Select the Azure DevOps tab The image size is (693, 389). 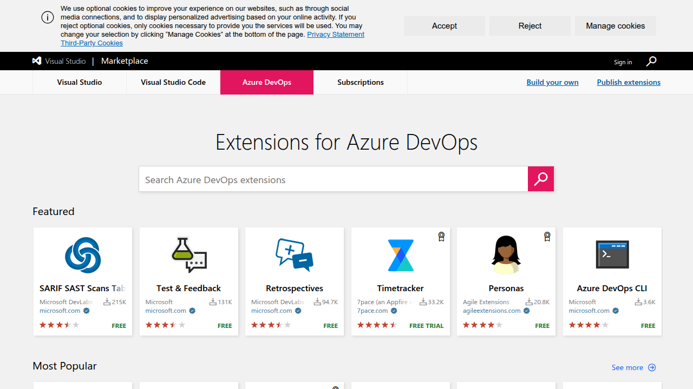click(267, 82)
